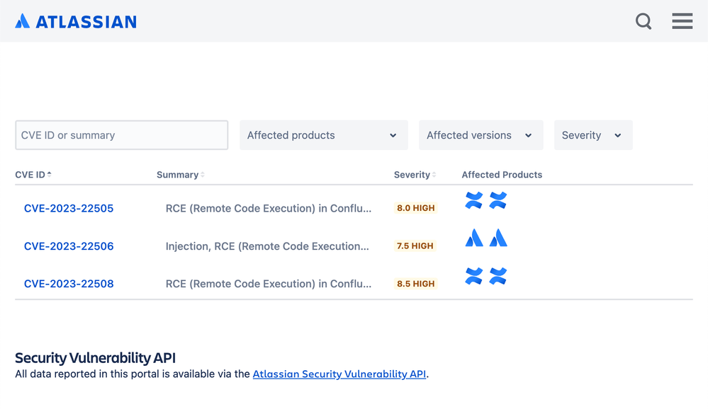The width and height of the screenshot is (708, 409).
Task: Click second Confluence icon in CVE-2023-22505 row
Action: (x=498, y=201)
